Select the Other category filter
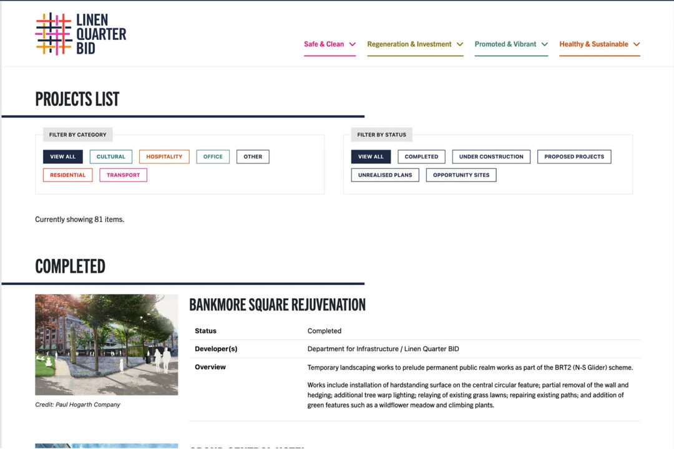The width and height of the screenshot is (674, 449). tap(253, 157)
